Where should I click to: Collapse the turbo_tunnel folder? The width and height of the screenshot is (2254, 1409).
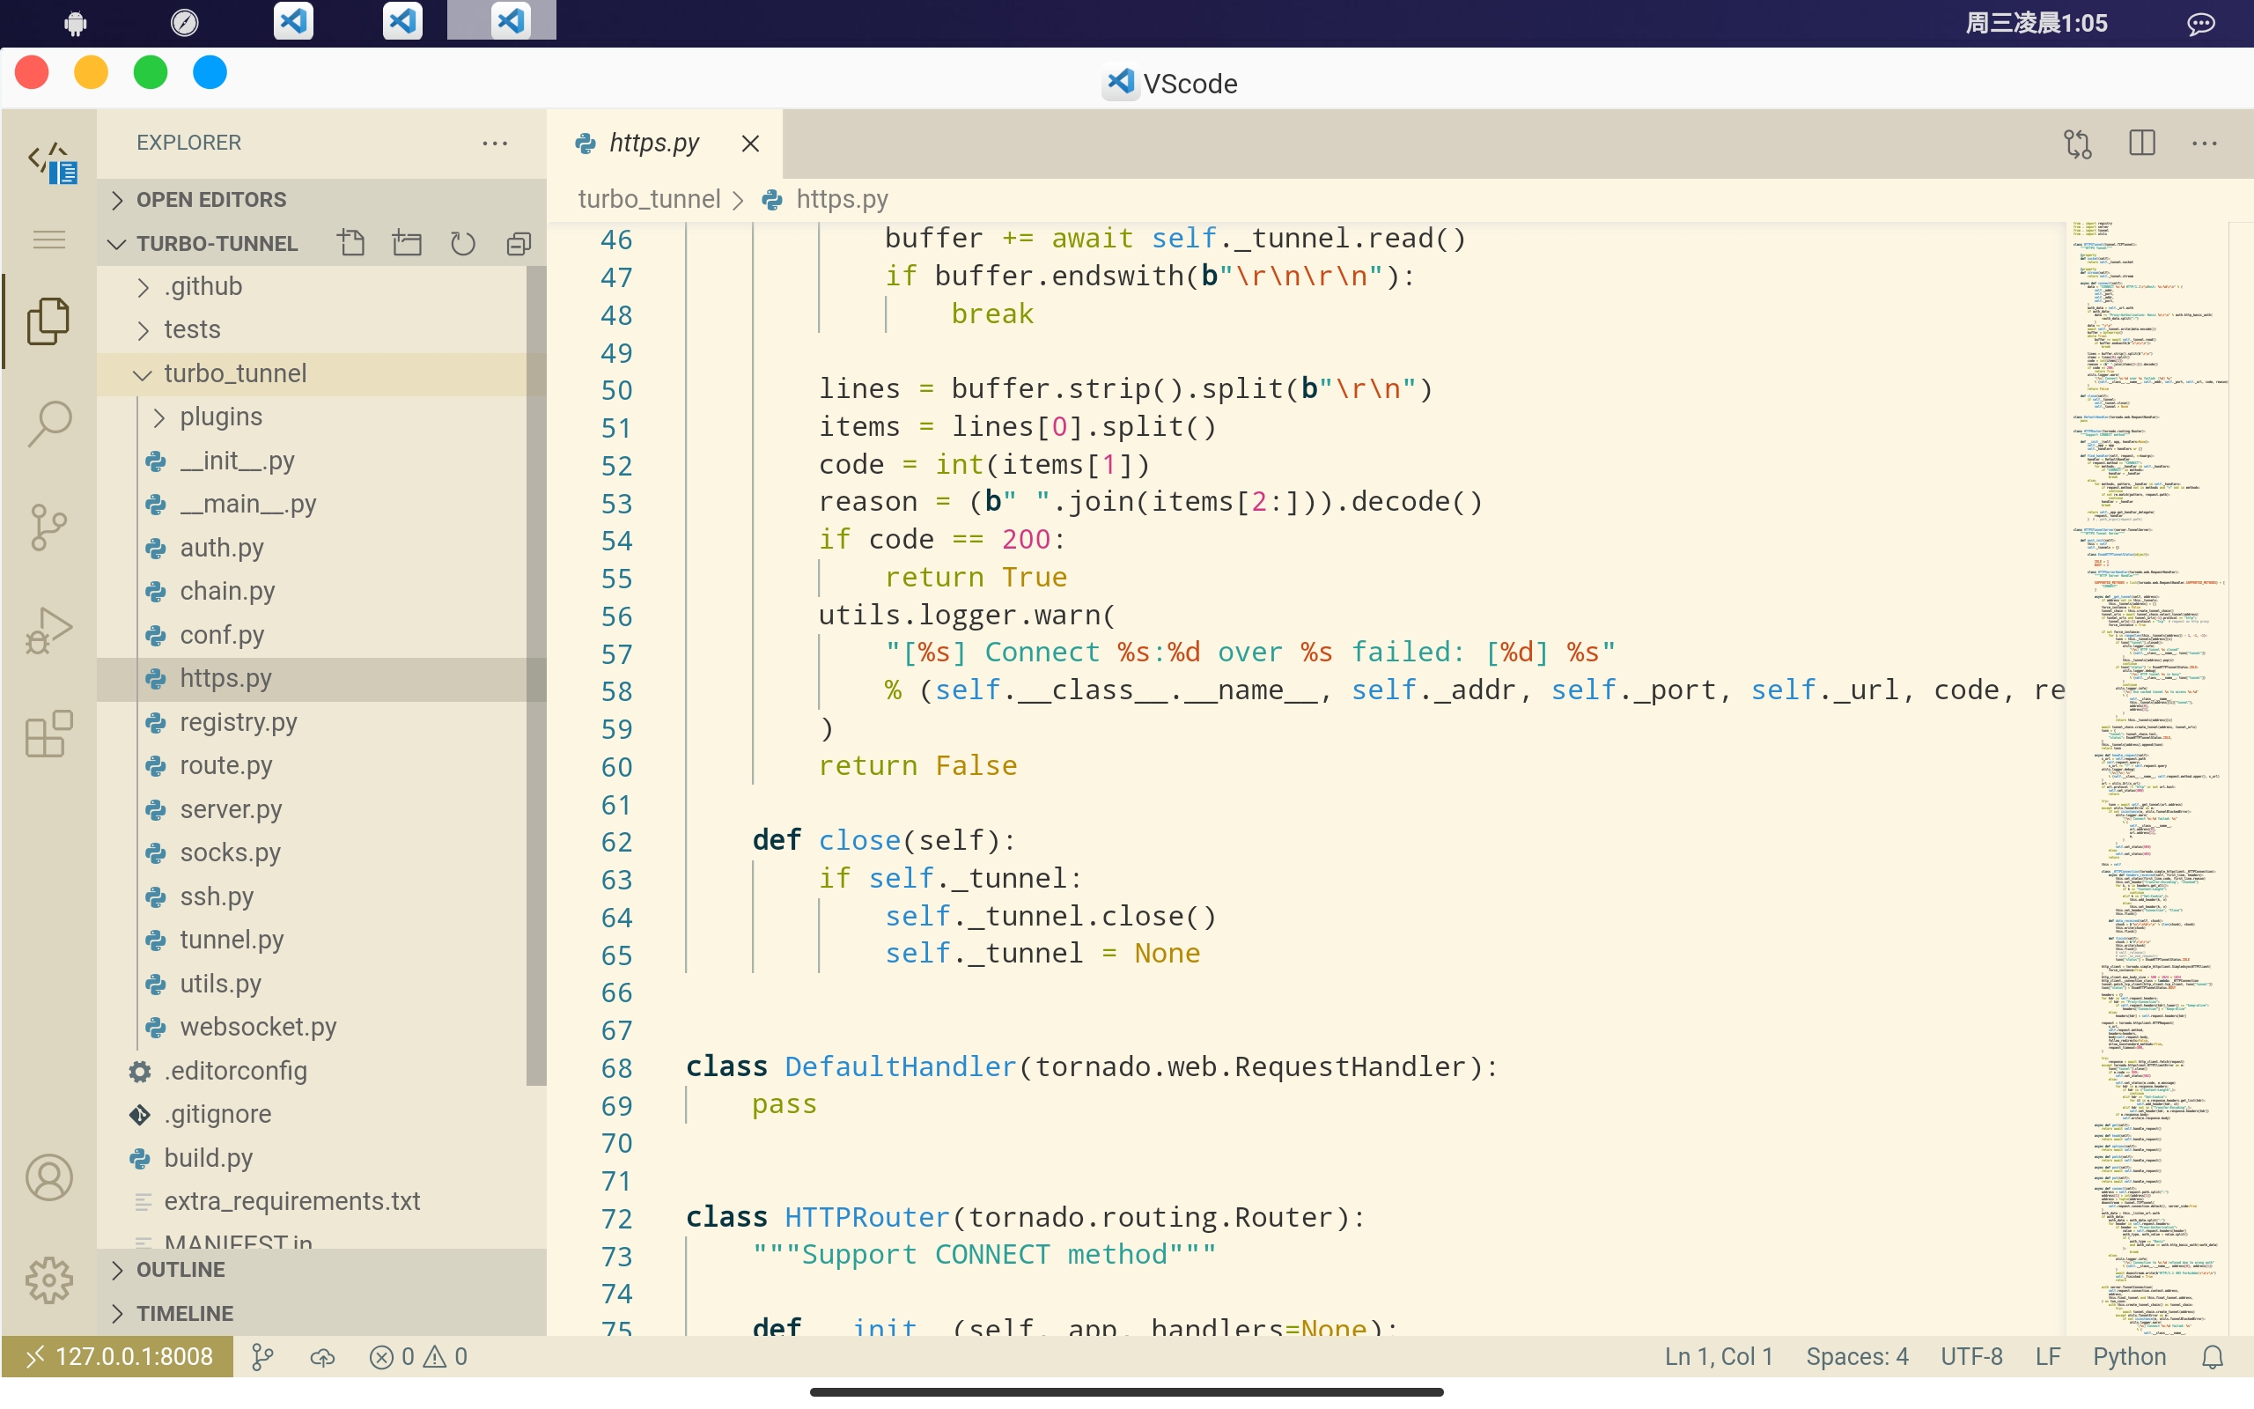coord(312,373)
